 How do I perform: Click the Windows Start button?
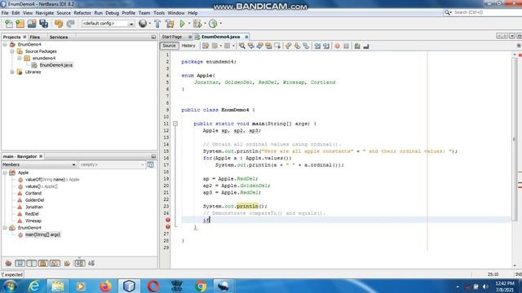pyautogui.click(x=10, y=286)
